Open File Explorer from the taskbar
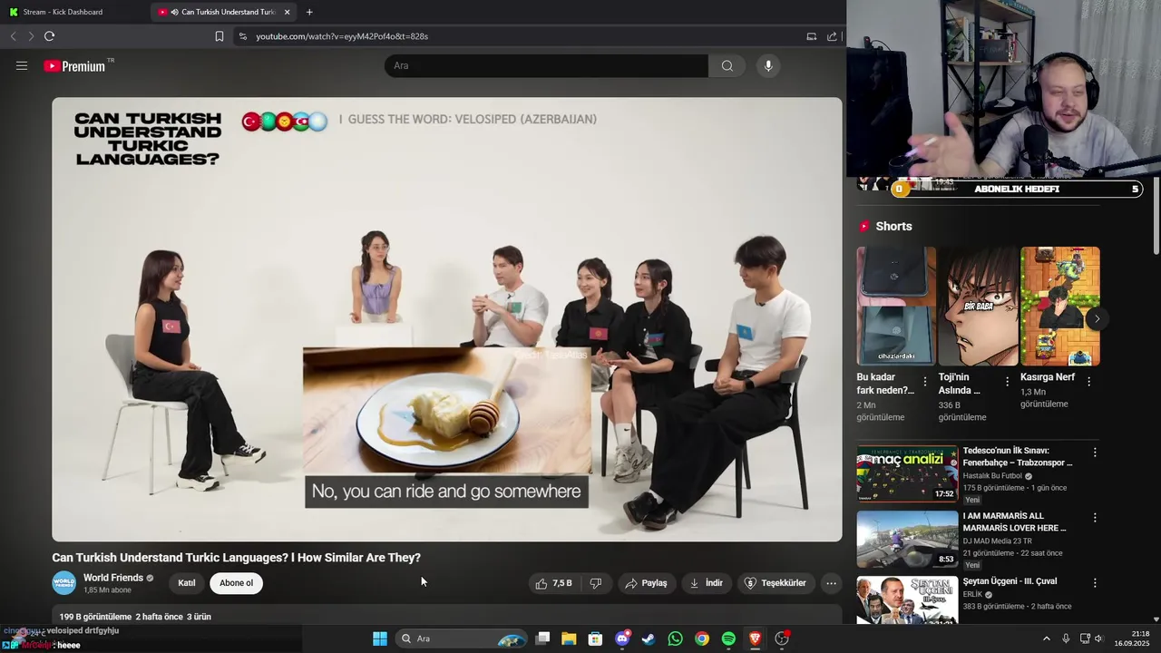 pyautogui.click(x=569, y=638)
